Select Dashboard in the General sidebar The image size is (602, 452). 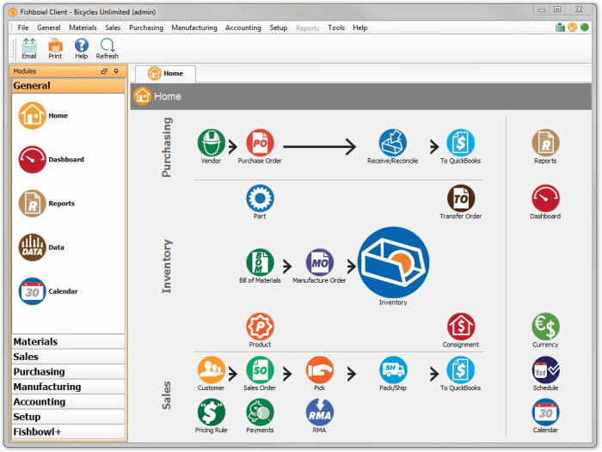coord(33,160)
